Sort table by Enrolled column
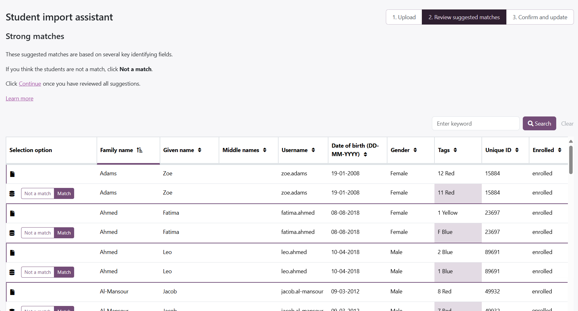The width and height of the screenshot is (578, 311). pyautogui.click(x=559, y=150)
